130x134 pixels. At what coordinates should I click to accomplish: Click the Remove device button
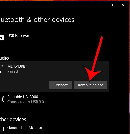pyautogui.click(x=91, y=85)
